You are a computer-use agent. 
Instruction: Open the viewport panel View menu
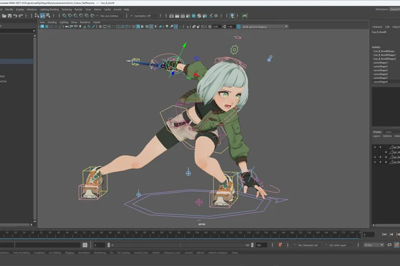(42, 22)
